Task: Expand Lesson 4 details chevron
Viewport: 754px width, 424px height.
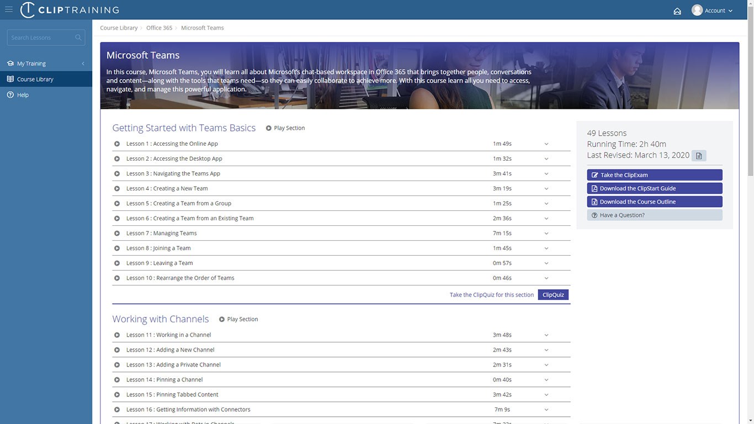Action: pos(546,188)
